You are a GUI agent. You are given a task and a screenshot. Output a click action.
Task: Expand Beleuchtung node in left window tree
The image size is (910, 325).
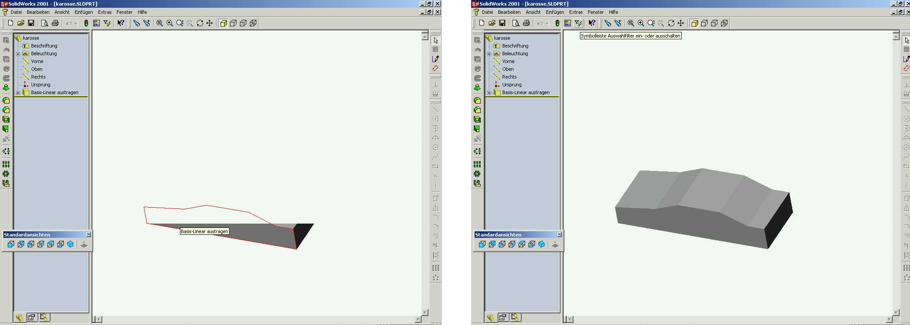[x=18, y=54]
